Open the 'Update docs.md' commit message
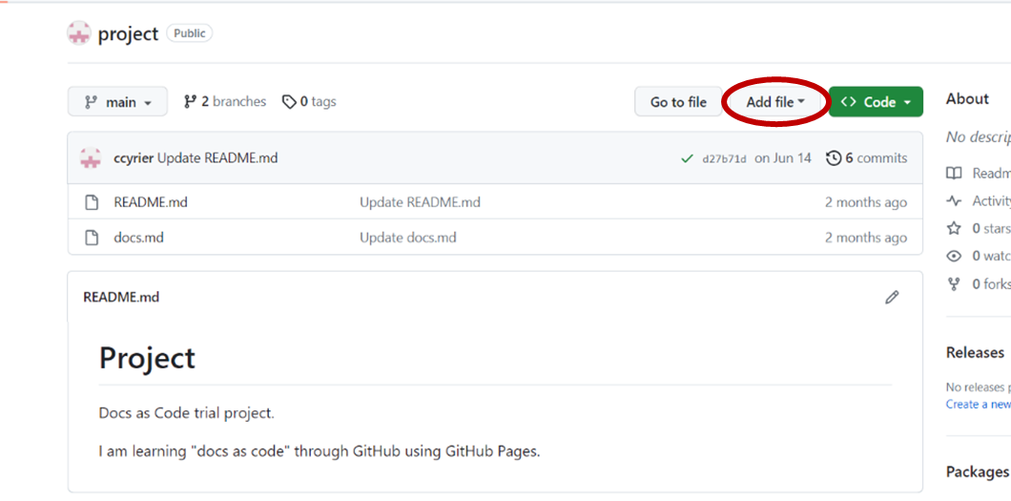1011x501 pixels. coord(407,238)
